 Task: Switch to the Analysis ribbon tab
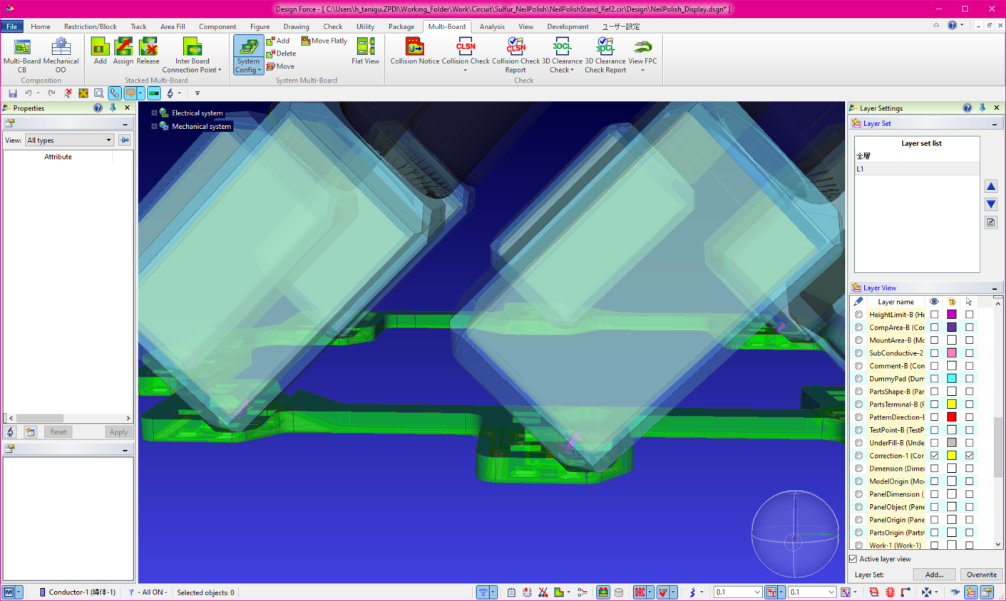click(492, 26)
